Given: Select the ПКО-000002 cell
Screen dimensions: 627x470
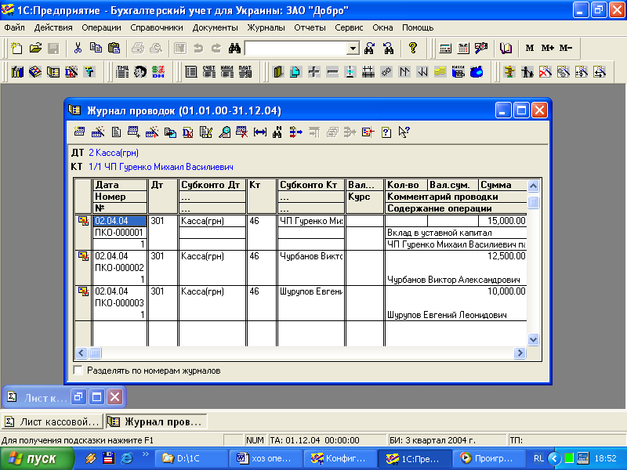Looking at the screenshot, I should click(120, 267).
